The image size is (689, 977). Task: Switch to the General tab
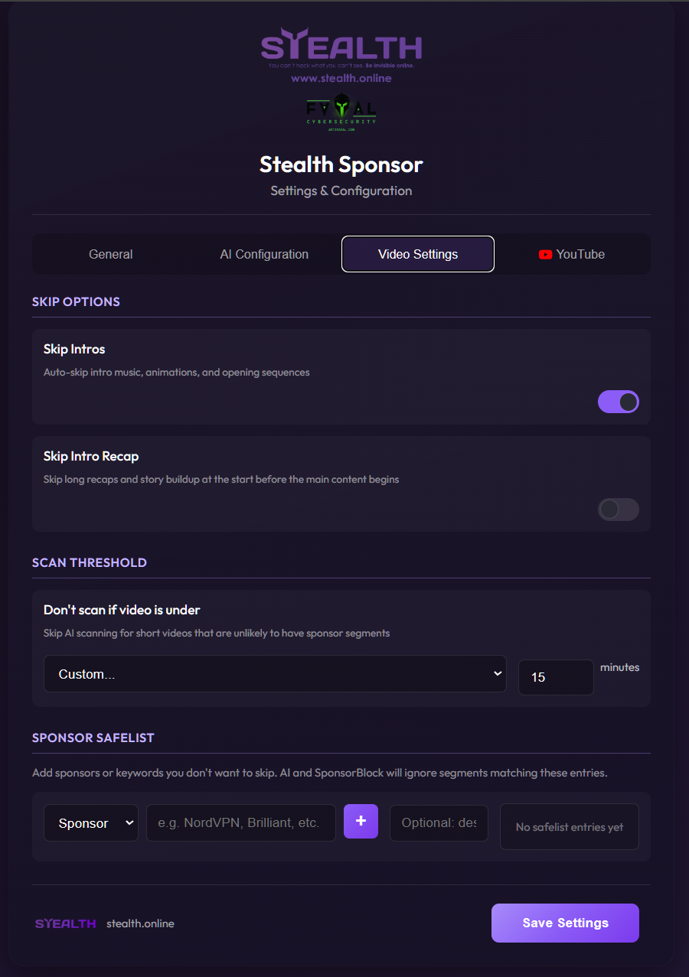111,255
